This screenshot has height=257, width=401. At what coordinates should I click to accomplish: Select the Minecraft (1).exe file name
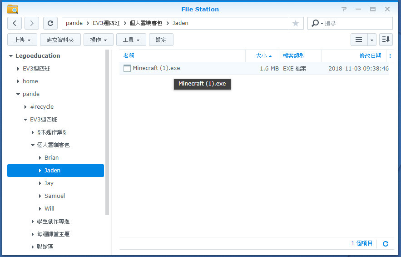(156, 68)
